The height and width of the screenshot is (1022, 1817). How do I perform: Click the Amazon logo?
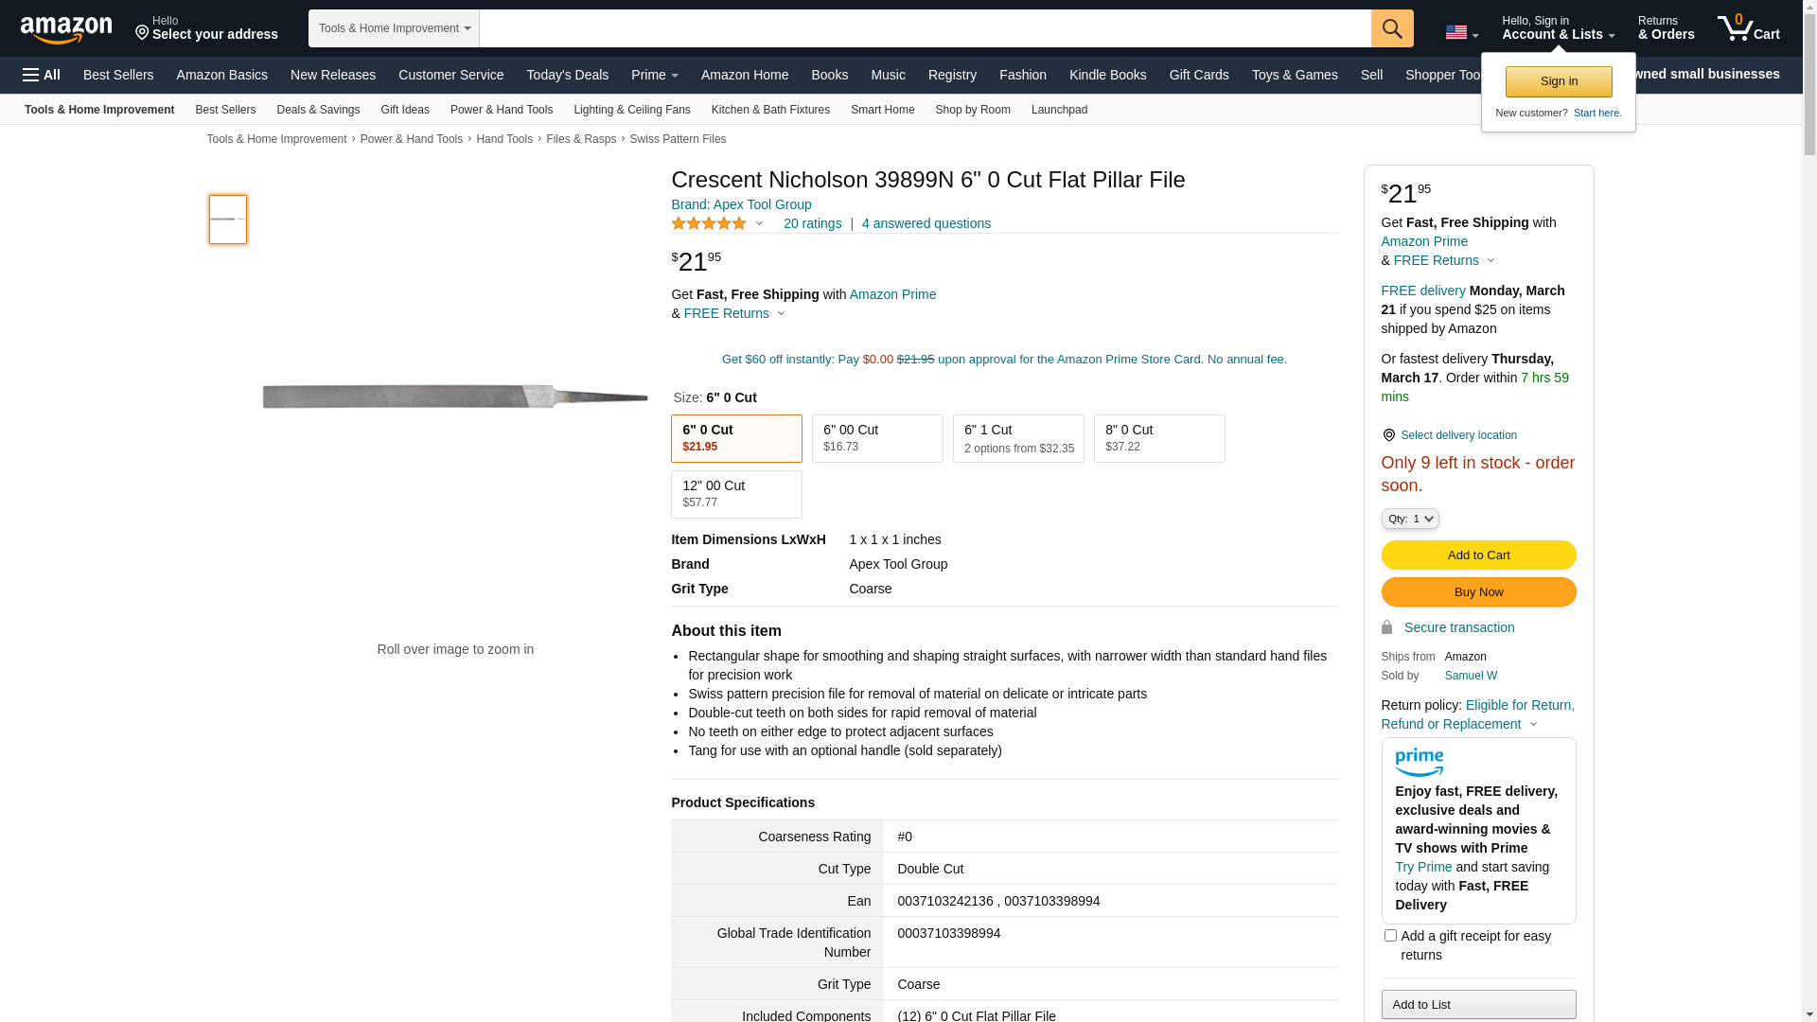click(66, 29)
